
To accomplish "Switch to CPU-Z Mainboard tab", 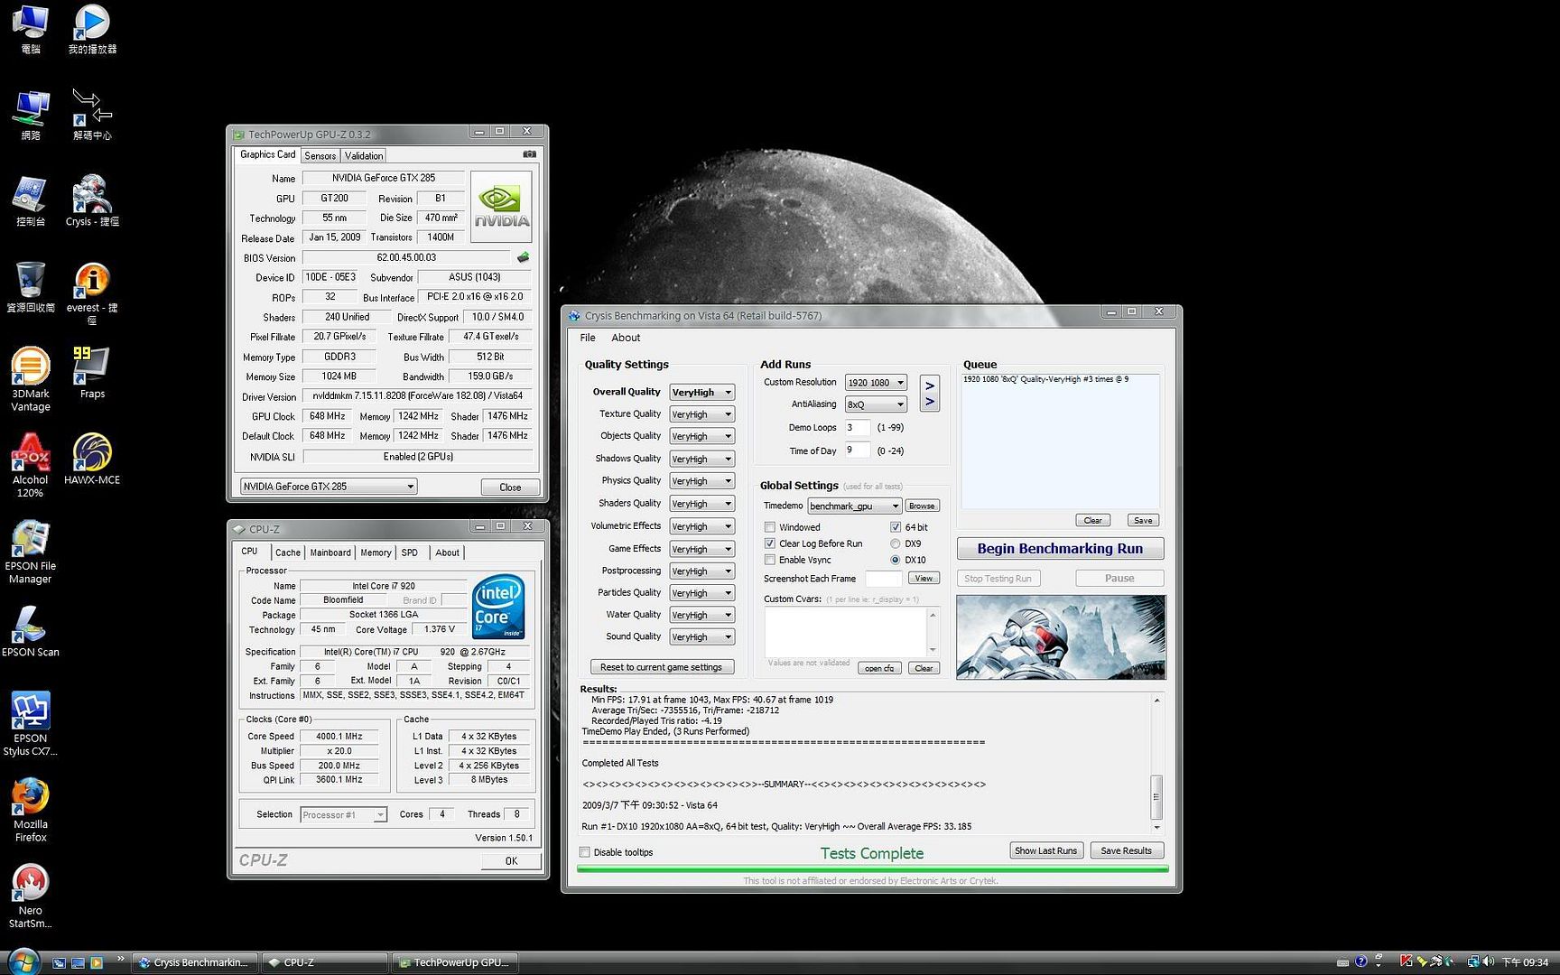I will [330, 552].
